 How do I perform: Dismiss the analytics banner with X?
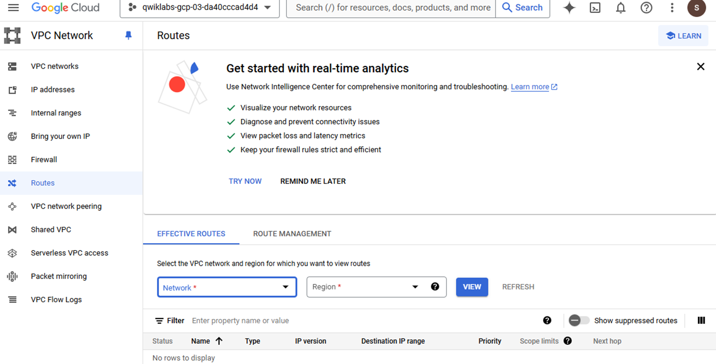point(701,67)
